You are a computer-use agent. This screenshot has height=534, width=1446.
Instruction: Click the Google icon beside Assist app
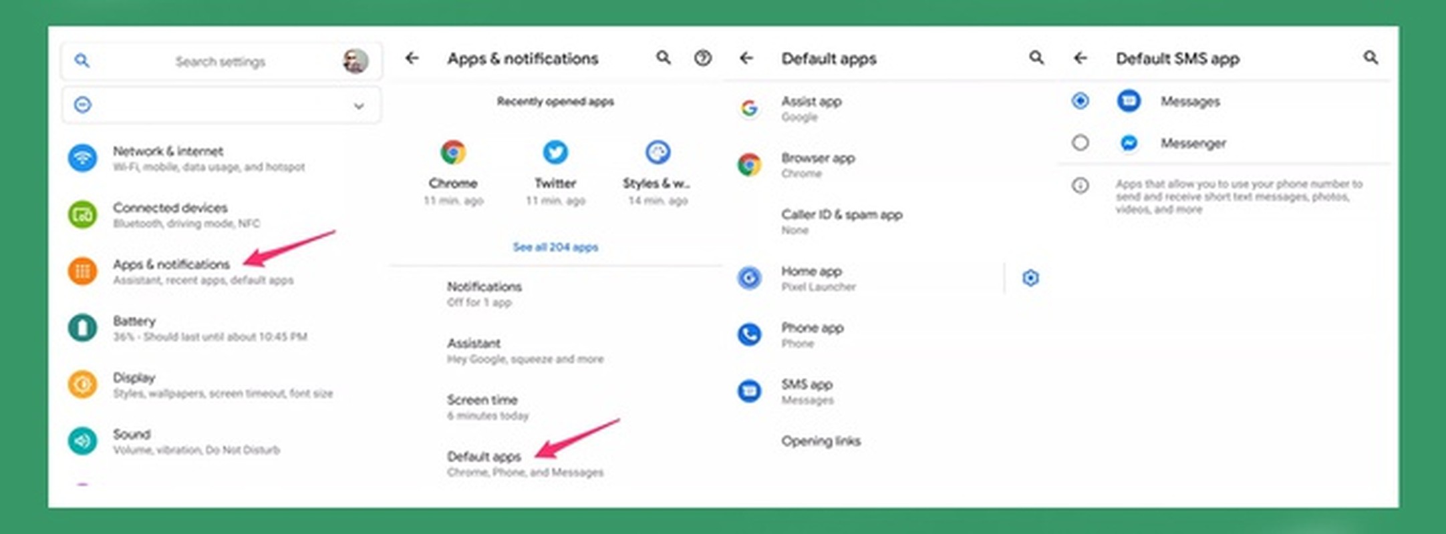click(x=749, y=107)
